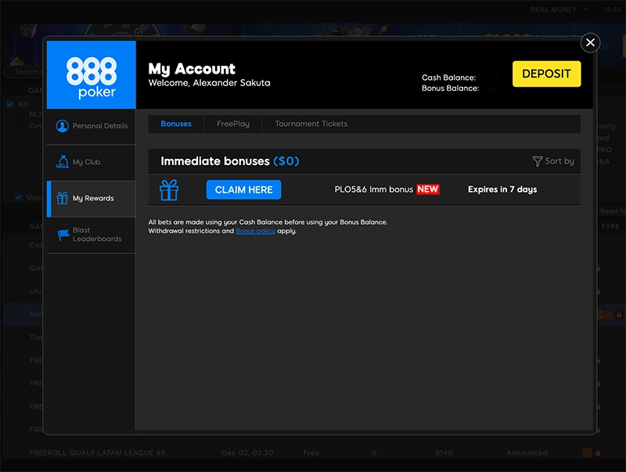Click the My Club icon

click(x=62, y=162)
